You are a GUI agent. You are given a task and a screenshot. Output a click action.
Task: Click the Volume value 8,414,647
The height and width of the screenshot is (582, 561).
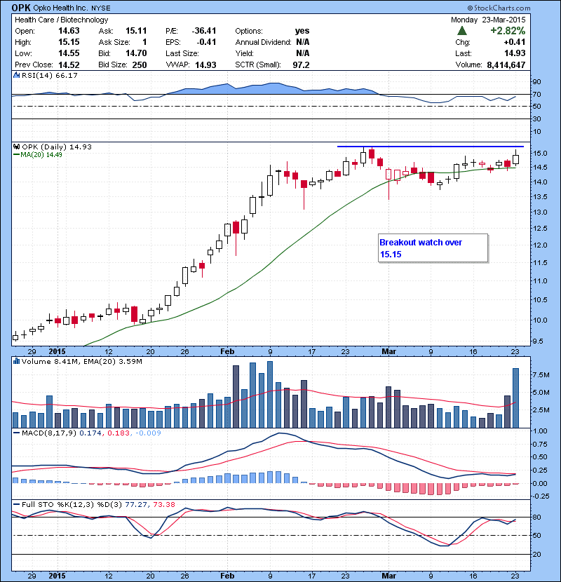506,65
